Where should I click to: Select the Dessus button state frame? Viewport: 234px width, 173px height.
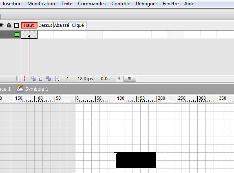click(45, 25)
